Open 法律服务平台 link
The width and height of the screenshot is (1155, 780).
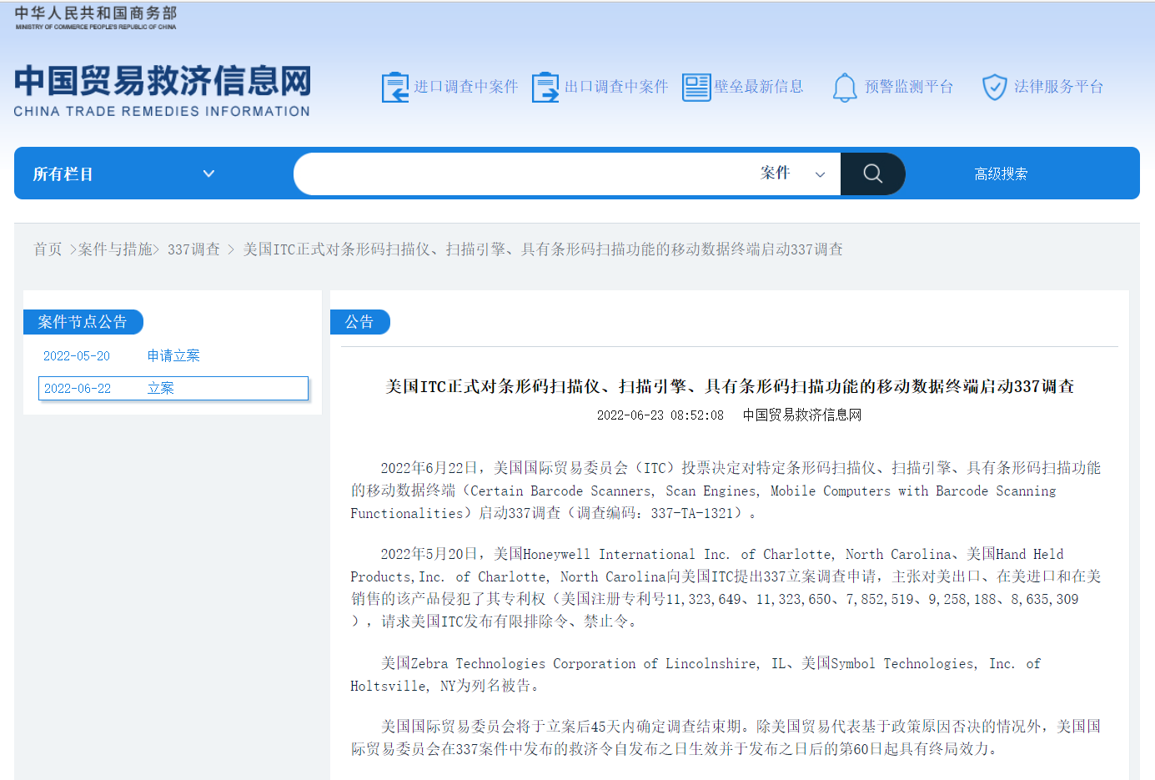(1058, 87)
